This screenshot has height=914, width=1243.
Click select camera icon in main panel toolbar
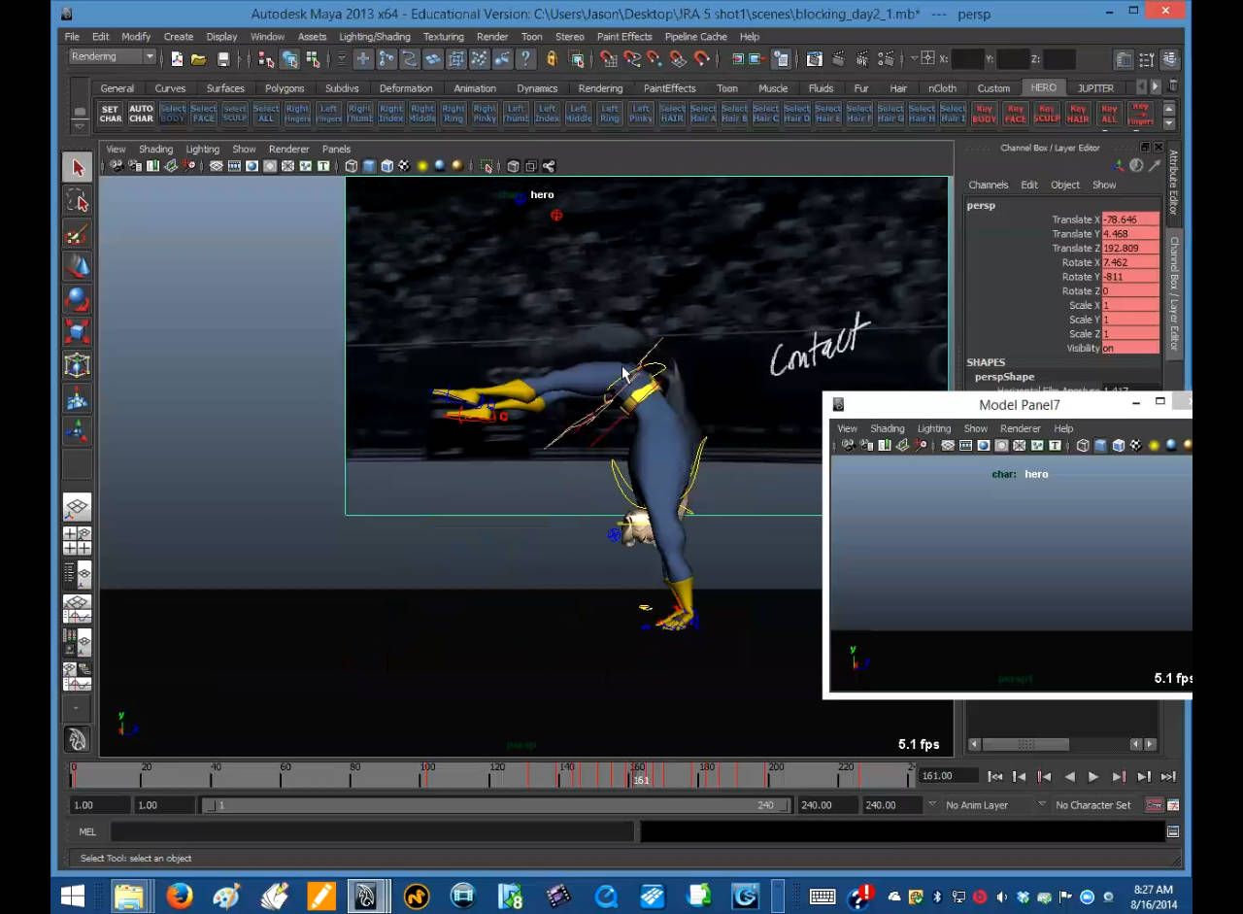[x=117, y=166]
